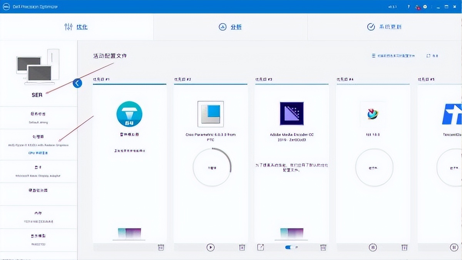Click the gradient bar in Adobe Media Encoder card
This screenshot has height=260, width=462.
(x=291, y=233)
